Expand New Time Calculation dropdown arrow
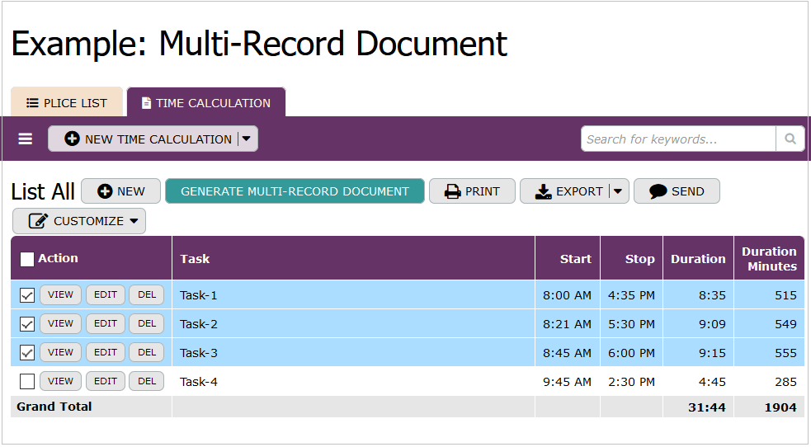Image resolution: width=811 pixels, height=447 pixels. click(247, 139)
